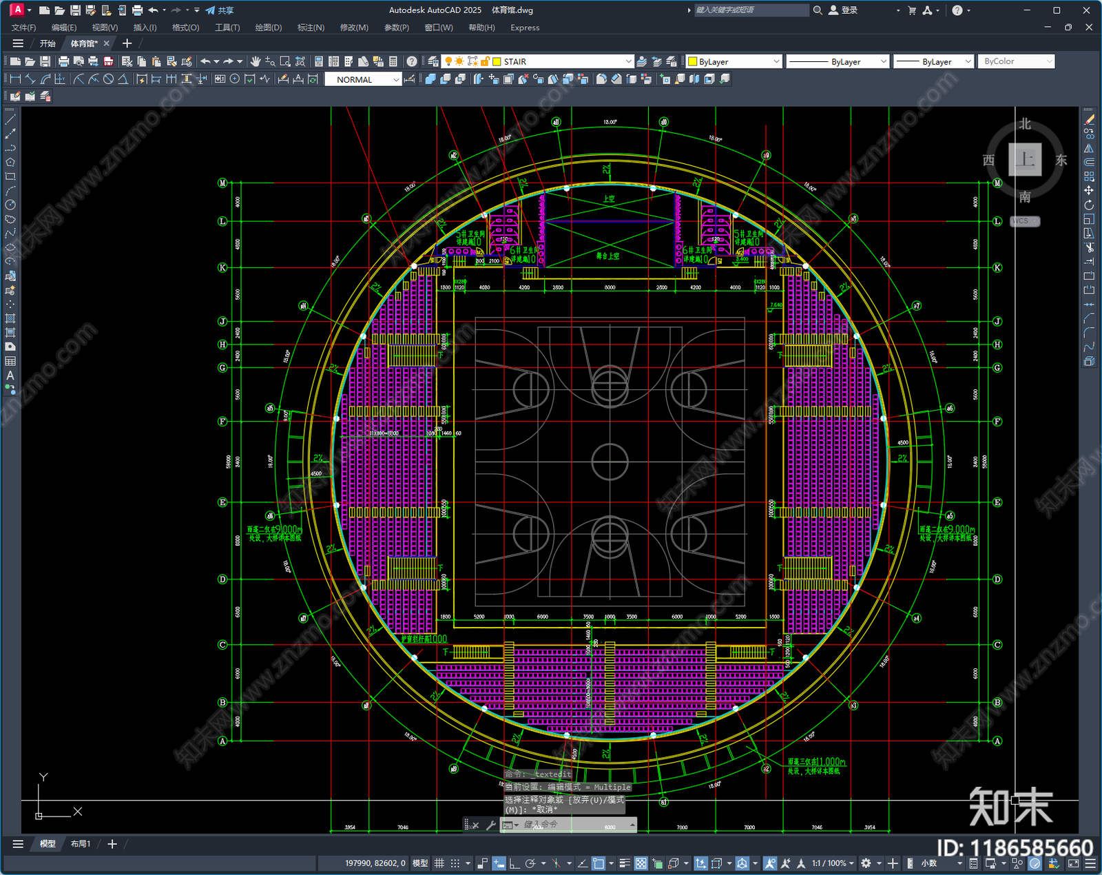The height and width of the screenshot is (875, 1102).
Task: Select the Line tool in left toolbar
Action: (10, 119)
